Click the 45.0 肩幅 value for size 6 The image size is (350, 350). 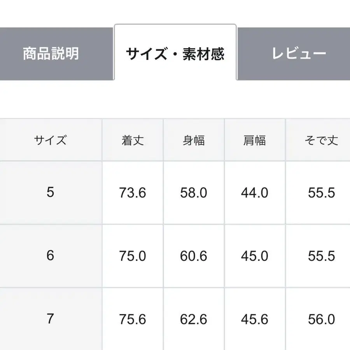click(255, 256)
